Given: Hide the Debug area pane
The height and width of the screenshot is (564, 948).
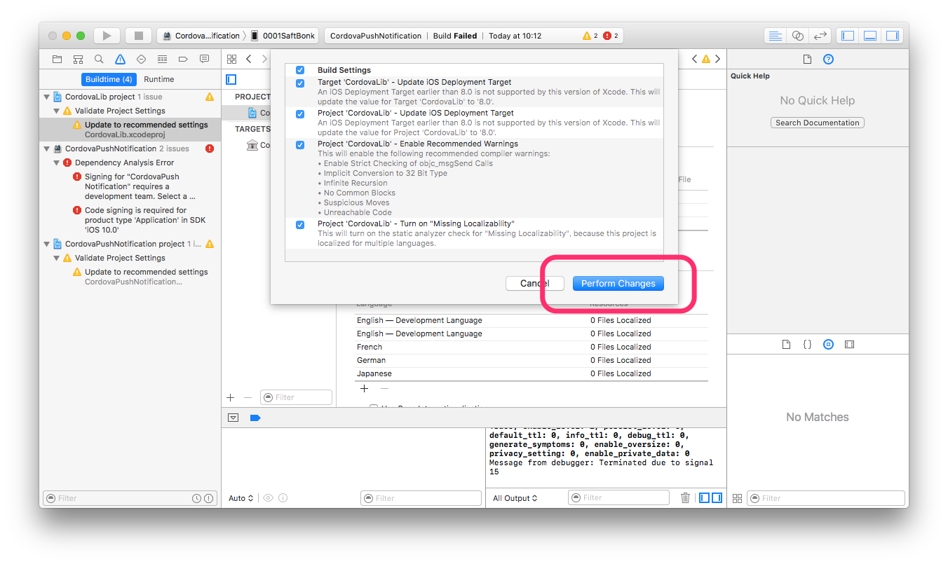Looking at the screenshot, I should click(x=870, y=36).
